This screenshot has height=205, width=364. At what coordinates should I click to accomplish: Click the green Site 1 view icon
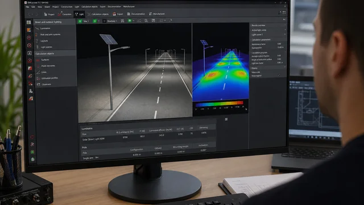pos(80,21)
